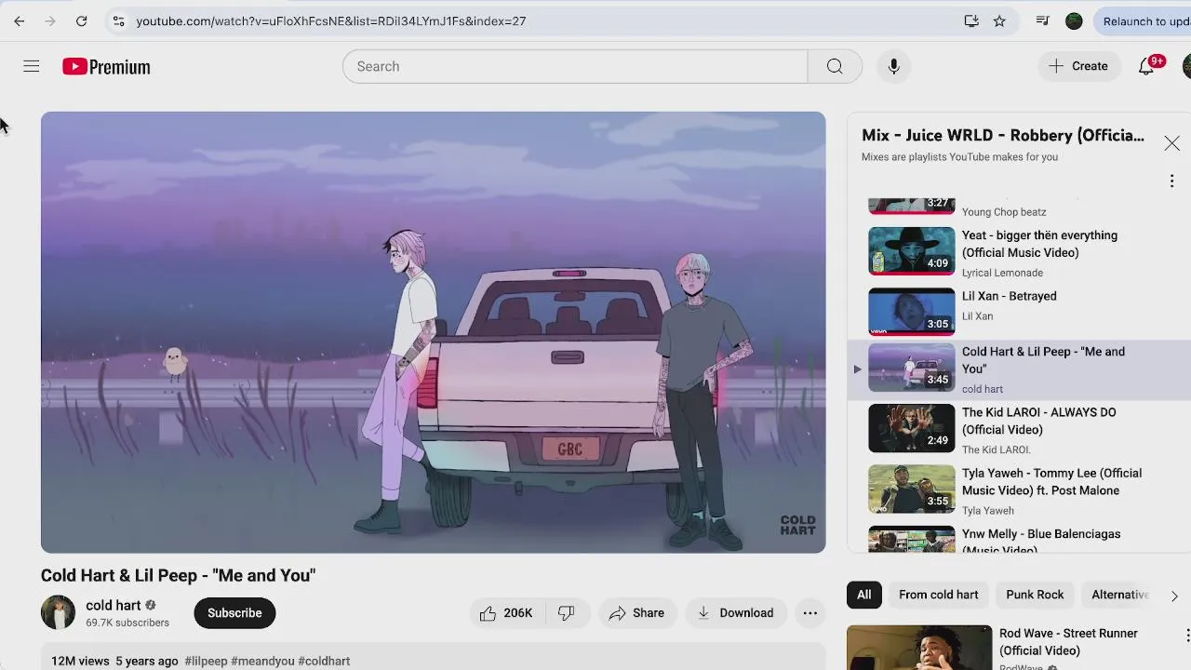The height and width of the screenshot is (670, 1191).
Task: Click Young Chop beatz channel text
Action: [1004, 212]
